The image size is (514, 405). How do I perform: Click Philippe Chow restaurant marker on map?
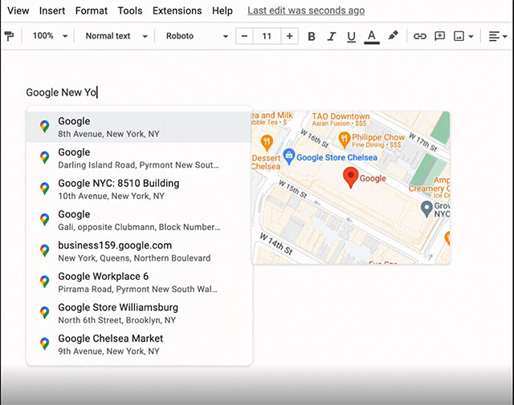[x=344, y=140]
